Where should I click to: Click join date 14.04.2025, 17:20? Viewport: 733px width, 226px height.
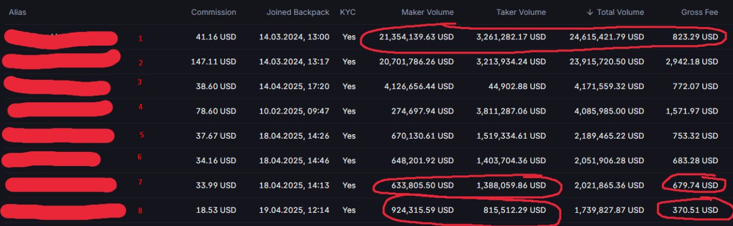tap(294, 86)
